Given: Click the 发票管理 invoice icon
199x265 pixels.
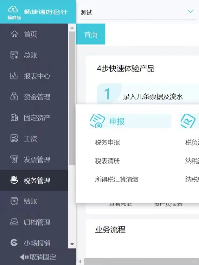Looking at the screenshot, I should 14,159.
